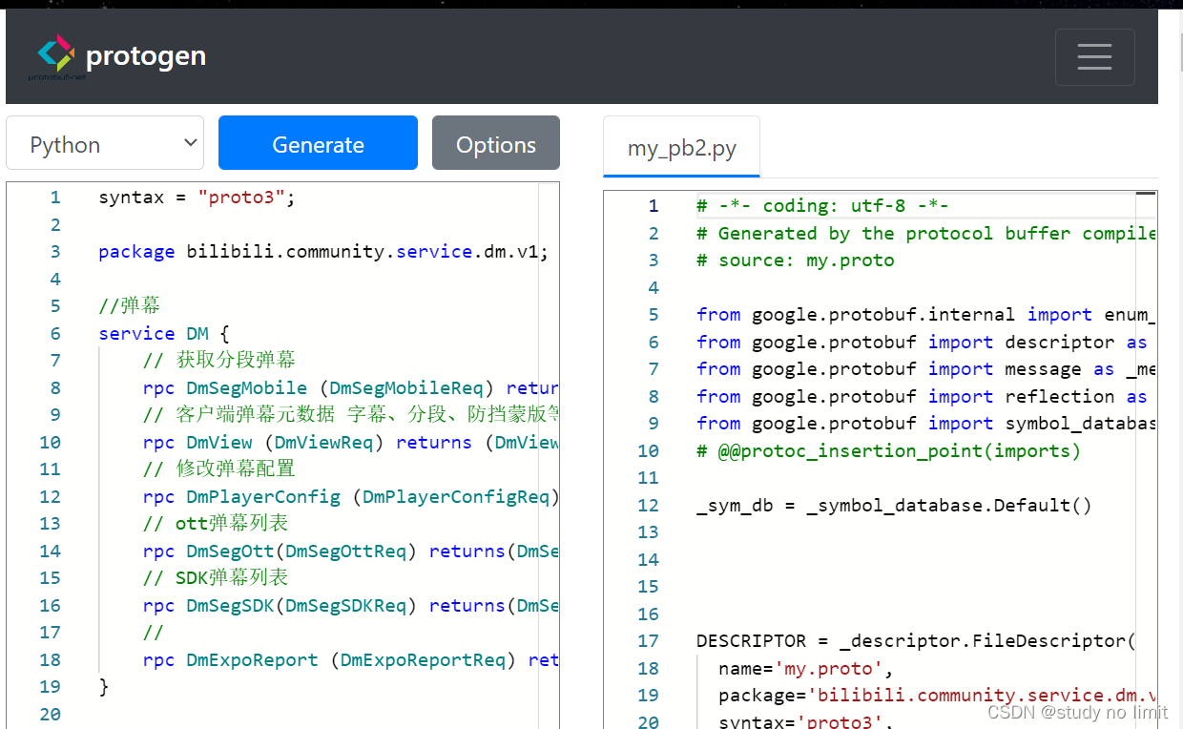Click the rpc DmView line
The width and height of the screenshot is (1183, 729).
pyautogui.click(x=350, y=443)
